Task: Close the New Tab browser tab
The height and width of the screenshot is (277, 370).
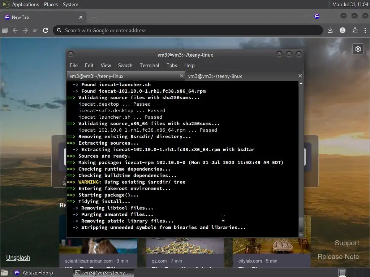Action: [x=81, y=17]
